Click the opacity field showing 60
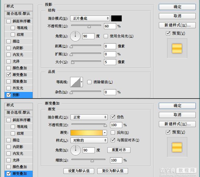 [110, 26]
